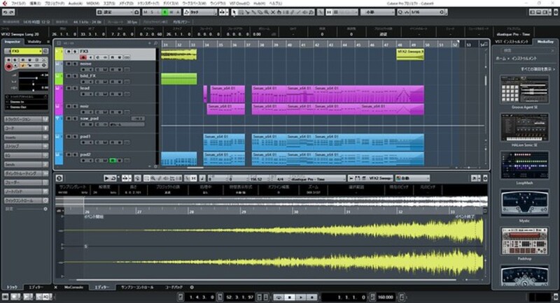The width and height of the screenshot is (560, 303).
Task: Solo the FX3 track
Action: [75, 52]
